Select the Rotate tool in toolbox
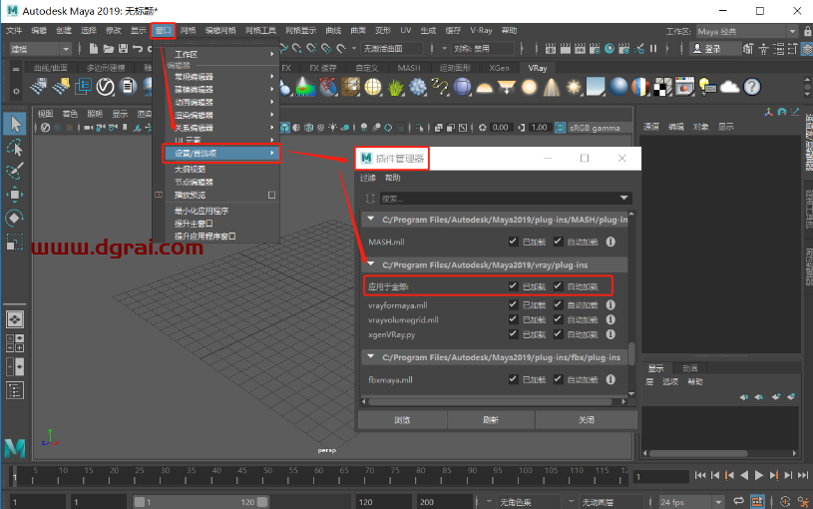Screen dimensions: 813x509 click(x=15, y=218)
